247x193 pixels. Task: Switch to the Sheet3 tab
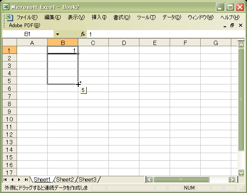coord(88,179)
